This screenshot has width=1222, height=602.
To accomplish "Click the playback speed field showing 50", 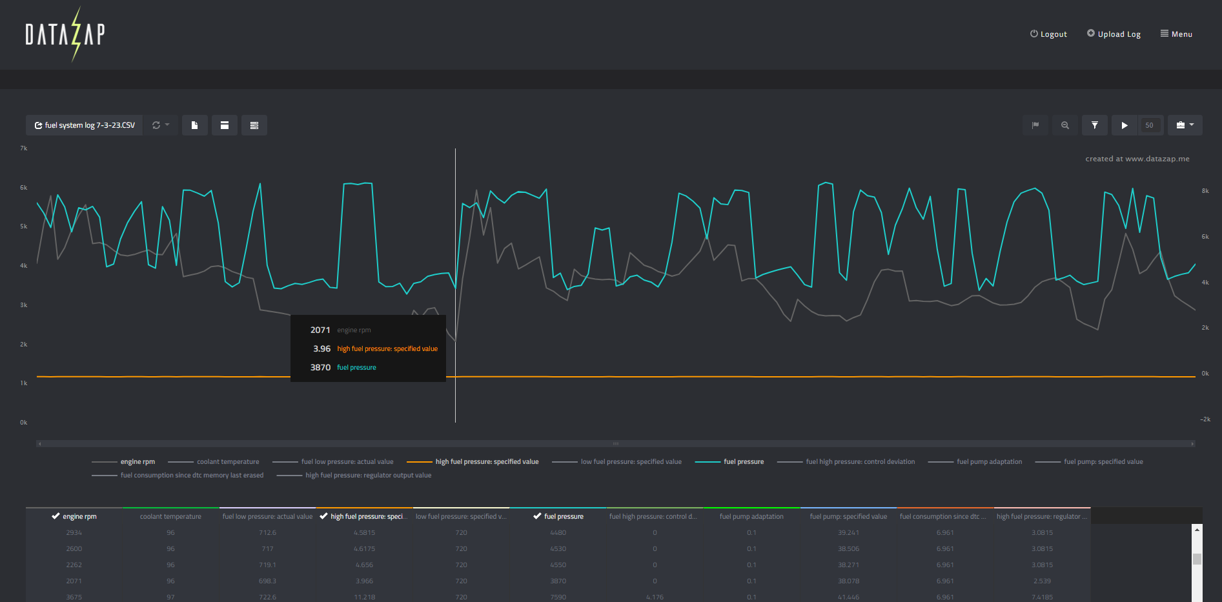I will pyautogui.click(x=1149, y=125).
